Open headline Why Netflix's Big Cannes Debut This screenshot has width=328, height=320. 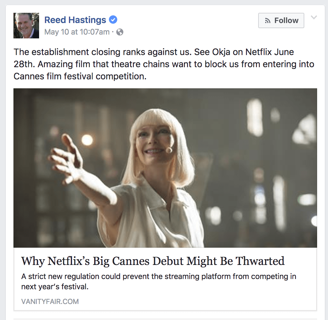click(153, 261)
